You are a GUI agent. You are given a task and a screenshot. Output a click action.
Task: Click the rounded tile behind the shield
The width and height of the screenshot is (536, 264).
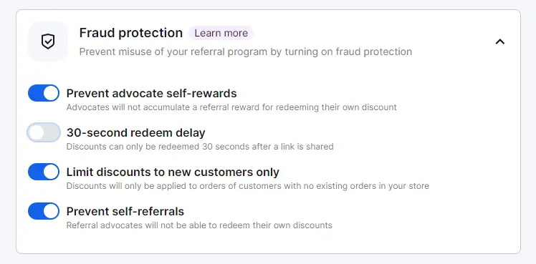pos(48,41)
